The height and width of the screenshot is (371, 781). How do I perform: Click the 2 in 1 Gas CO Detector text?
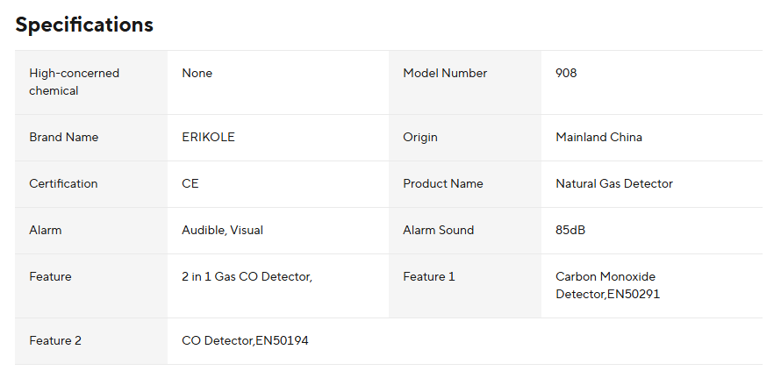click(247, 276)
